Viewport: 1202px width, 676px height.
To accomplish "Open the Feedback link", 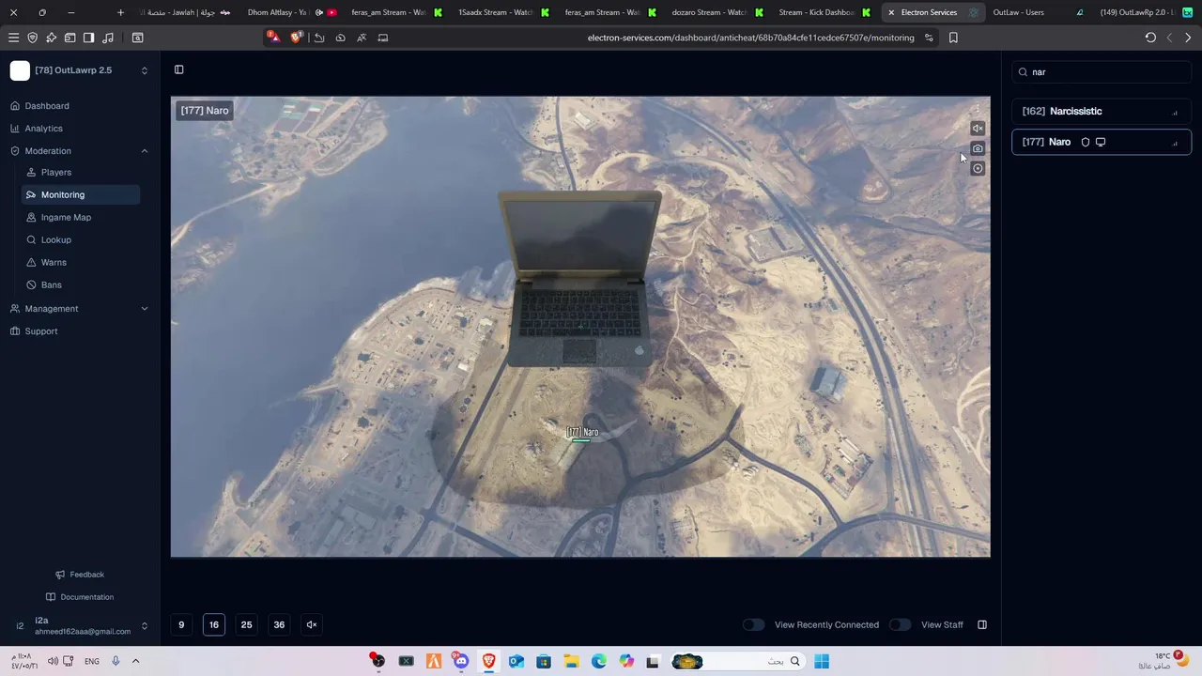I will [x=80, y=575].
